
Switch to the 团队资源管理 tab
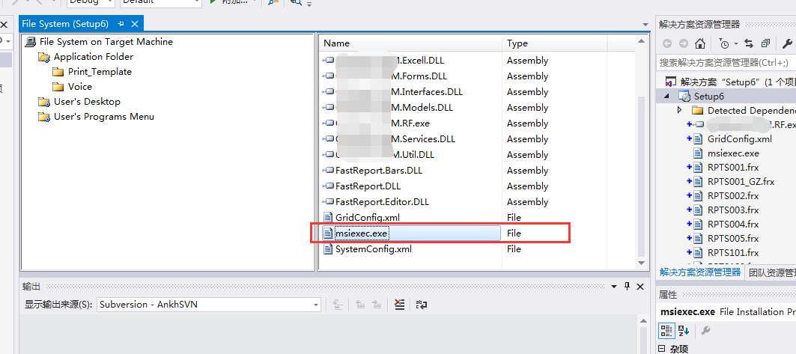[x=771, y=272]
